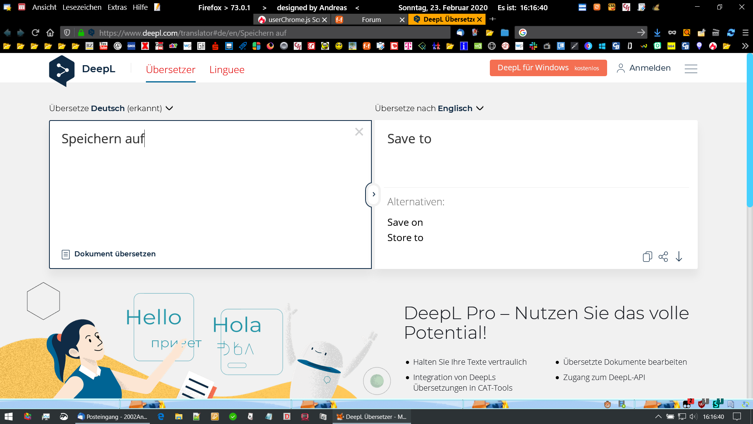Open the Lesezeichen menu

click(82, 7)
